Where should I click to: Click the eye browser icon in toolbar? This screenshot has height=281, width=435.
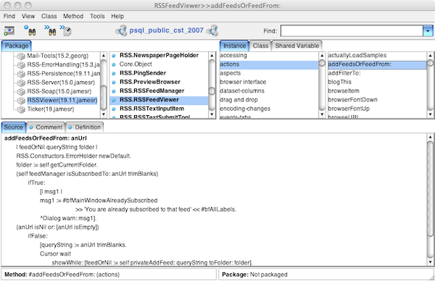(x=9, y=30)
